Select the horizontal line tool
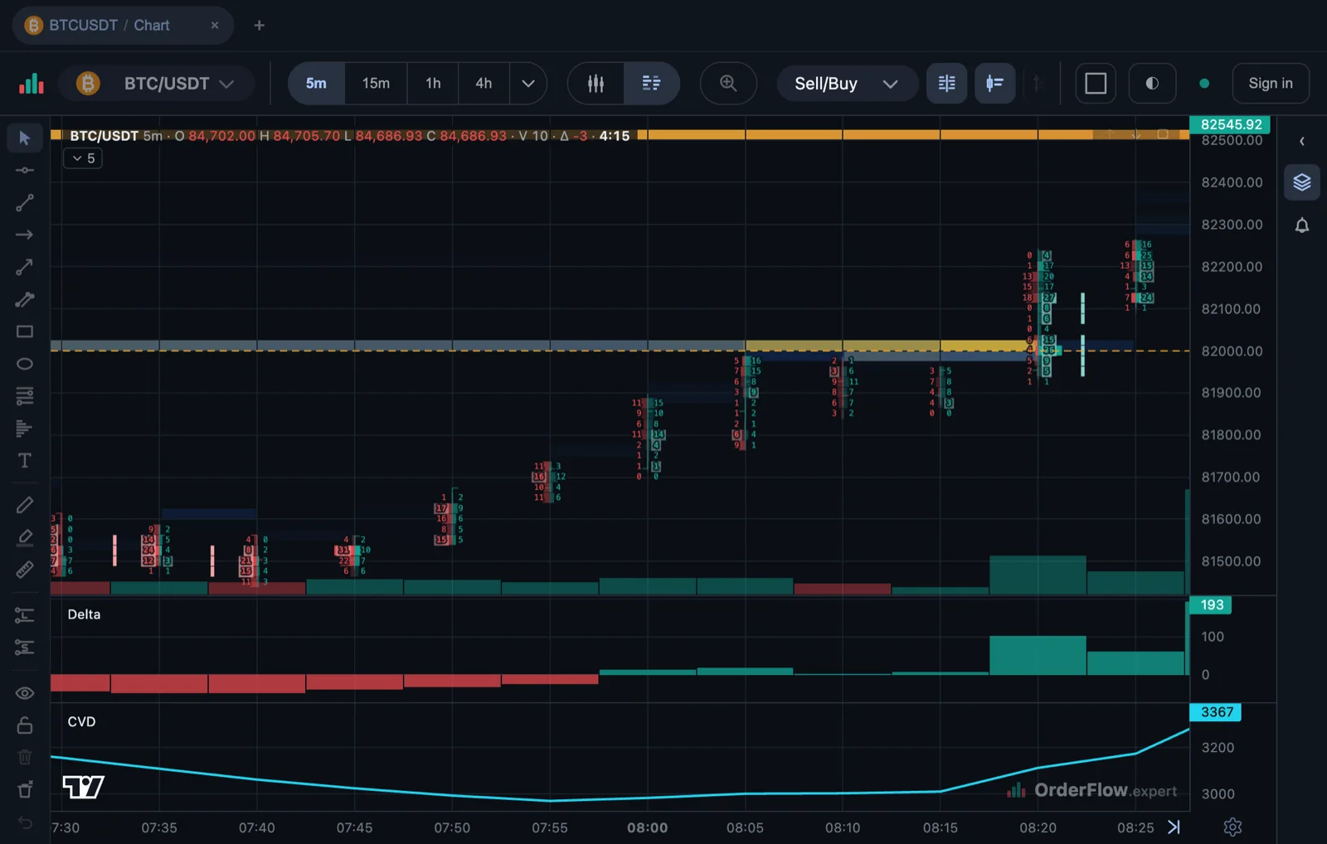Image resolution: width=1327 pixels, height=844 pixels. (25, 170)
